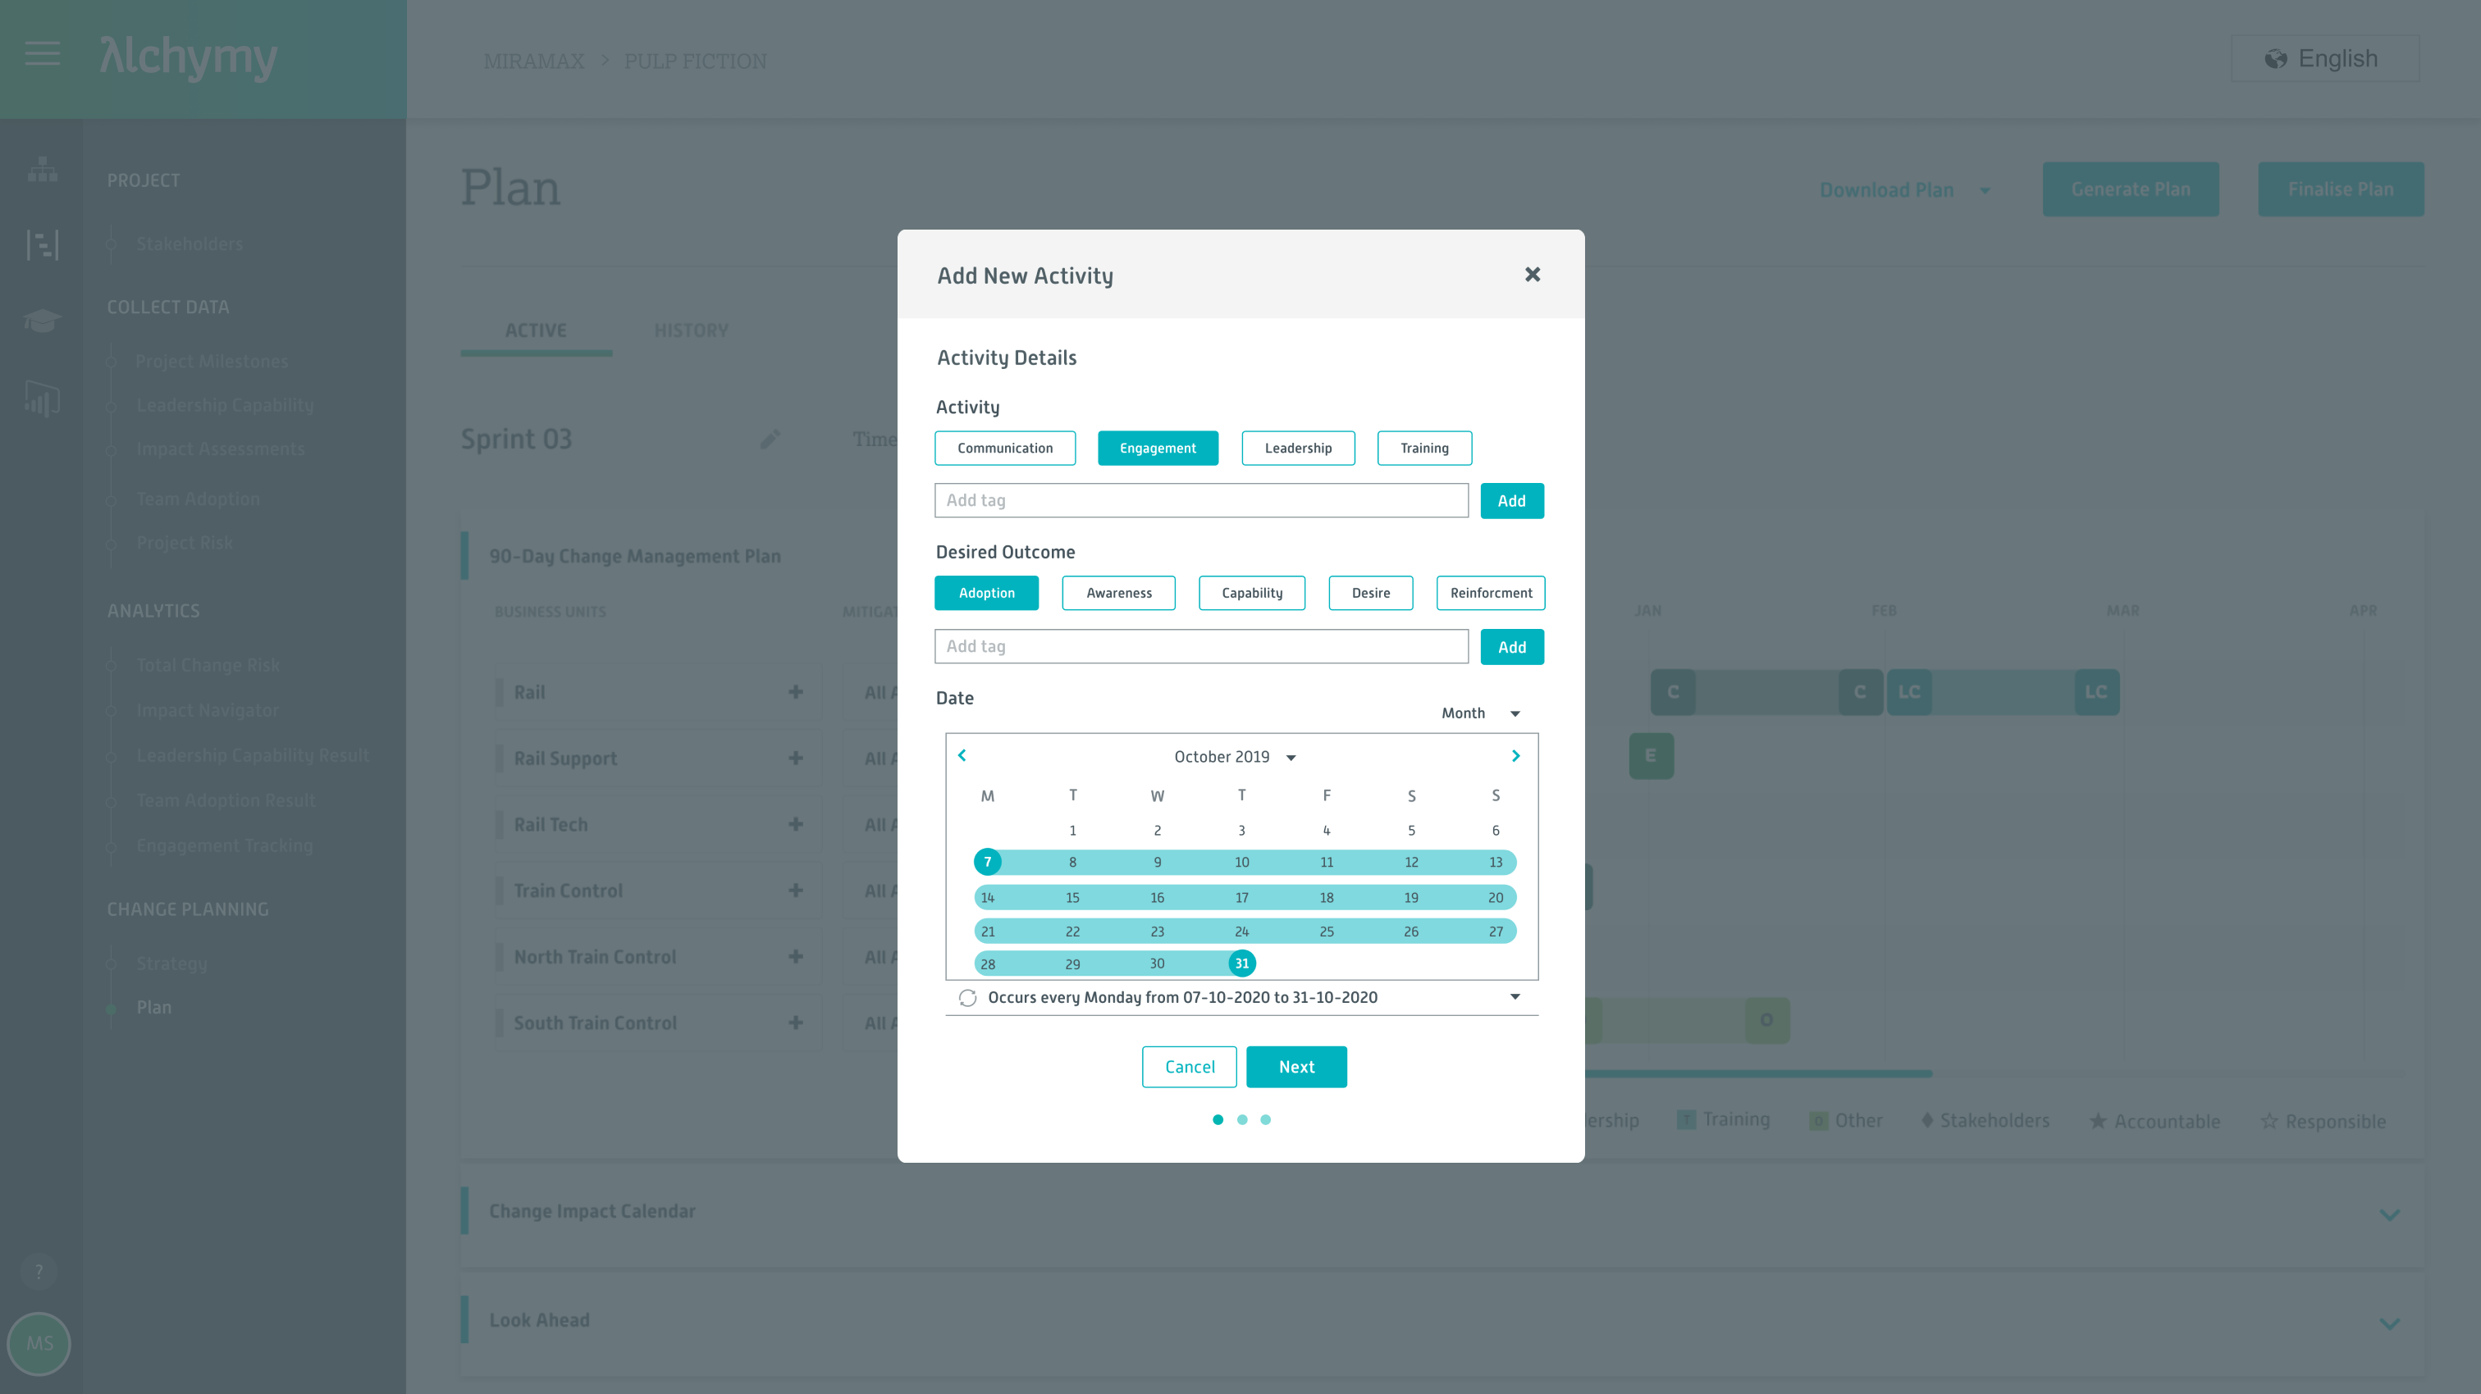
Task: Expand the recurrence settings dropdown
Action: 1514,997
